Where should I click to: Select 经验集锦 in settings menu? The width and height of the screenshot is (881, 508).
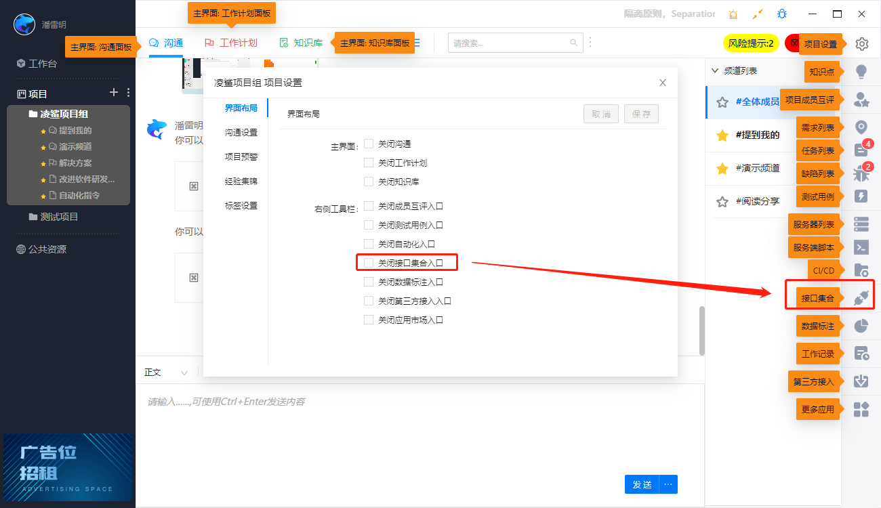point(241,182)
